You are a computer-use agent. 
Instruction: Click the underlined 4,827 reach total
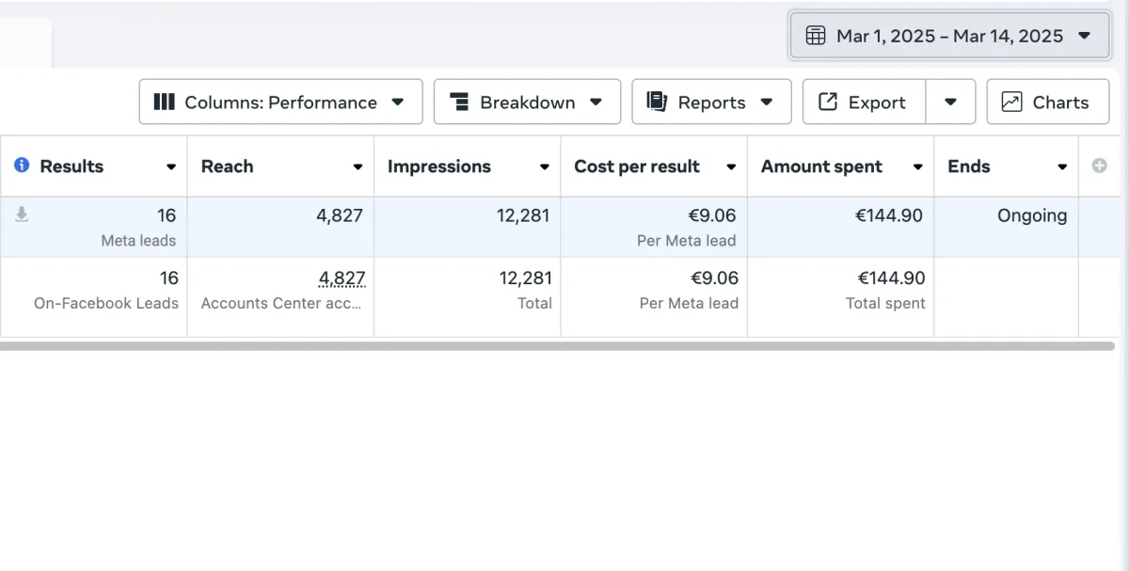pyautogui.click(x=342, y=278)
